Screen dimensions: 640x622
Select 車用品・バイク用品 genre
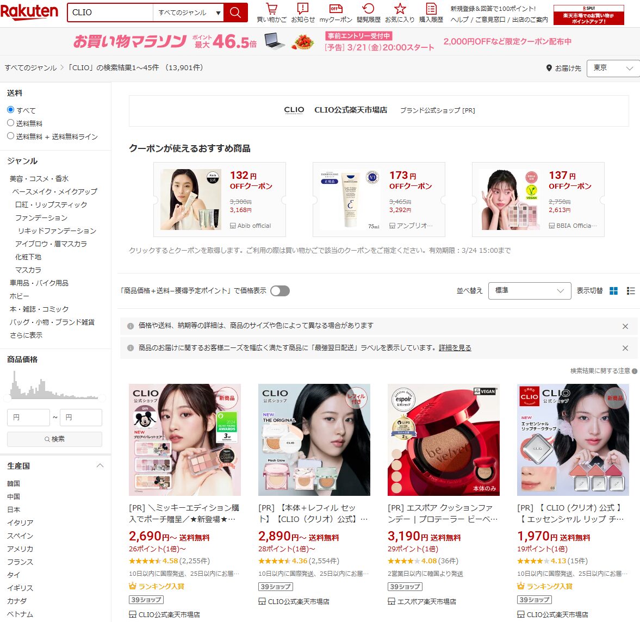[39, 283]
